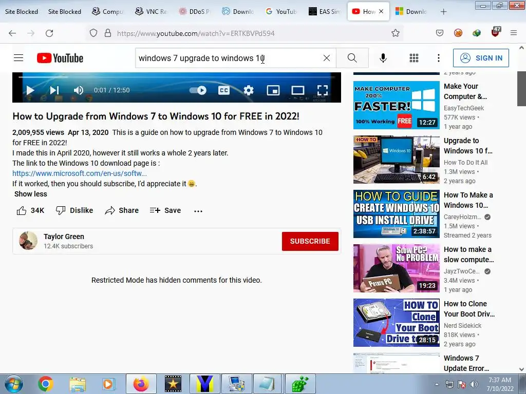Enter fullscreen video mode
526x394 pixels.
pos(323,90)
